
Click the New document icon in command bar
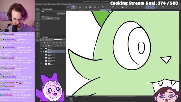(x=86, y=7)
